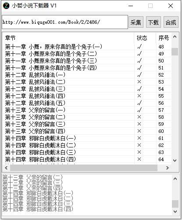Click the horizontal scrollbar left arrow
The width and height of the screenshot is (182, 220).
tap(6, 168)
